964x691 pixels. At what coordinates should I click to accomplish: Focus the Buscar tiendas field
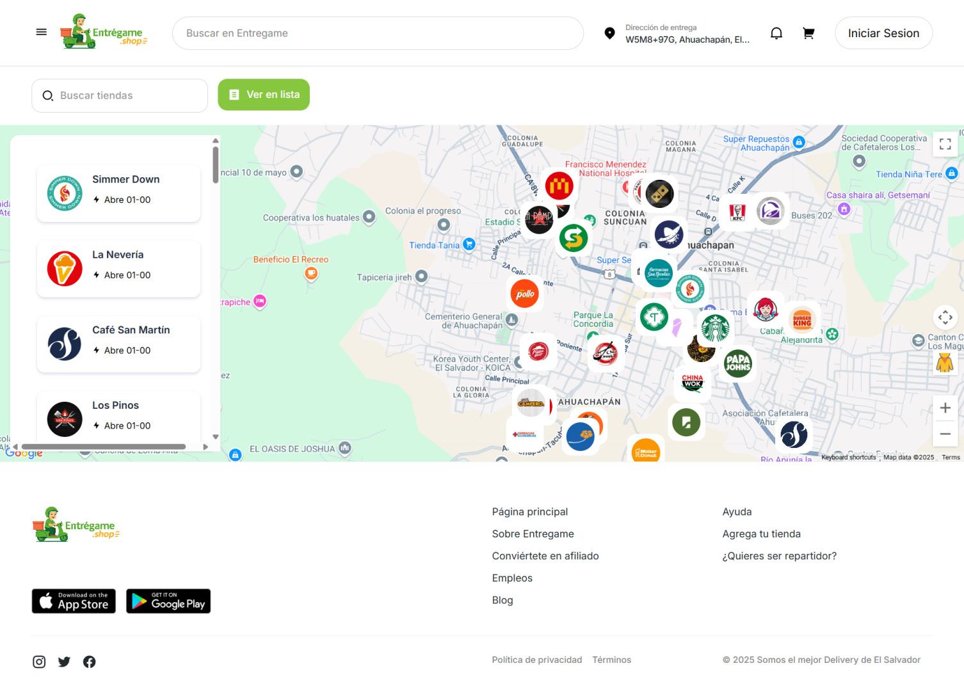point(120,95)
